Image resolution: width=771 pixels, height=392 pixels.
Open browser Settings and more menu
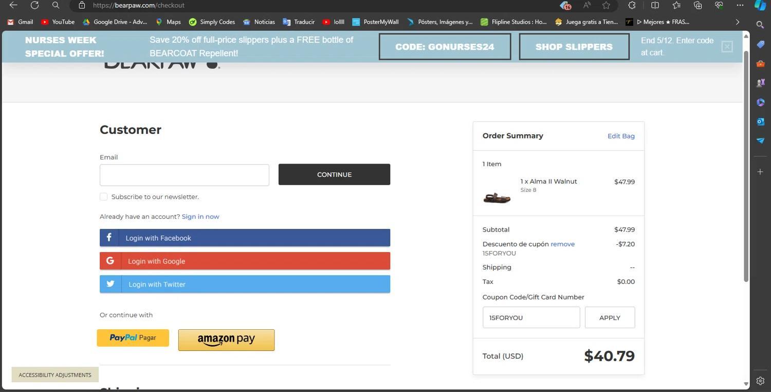point(740,5)
